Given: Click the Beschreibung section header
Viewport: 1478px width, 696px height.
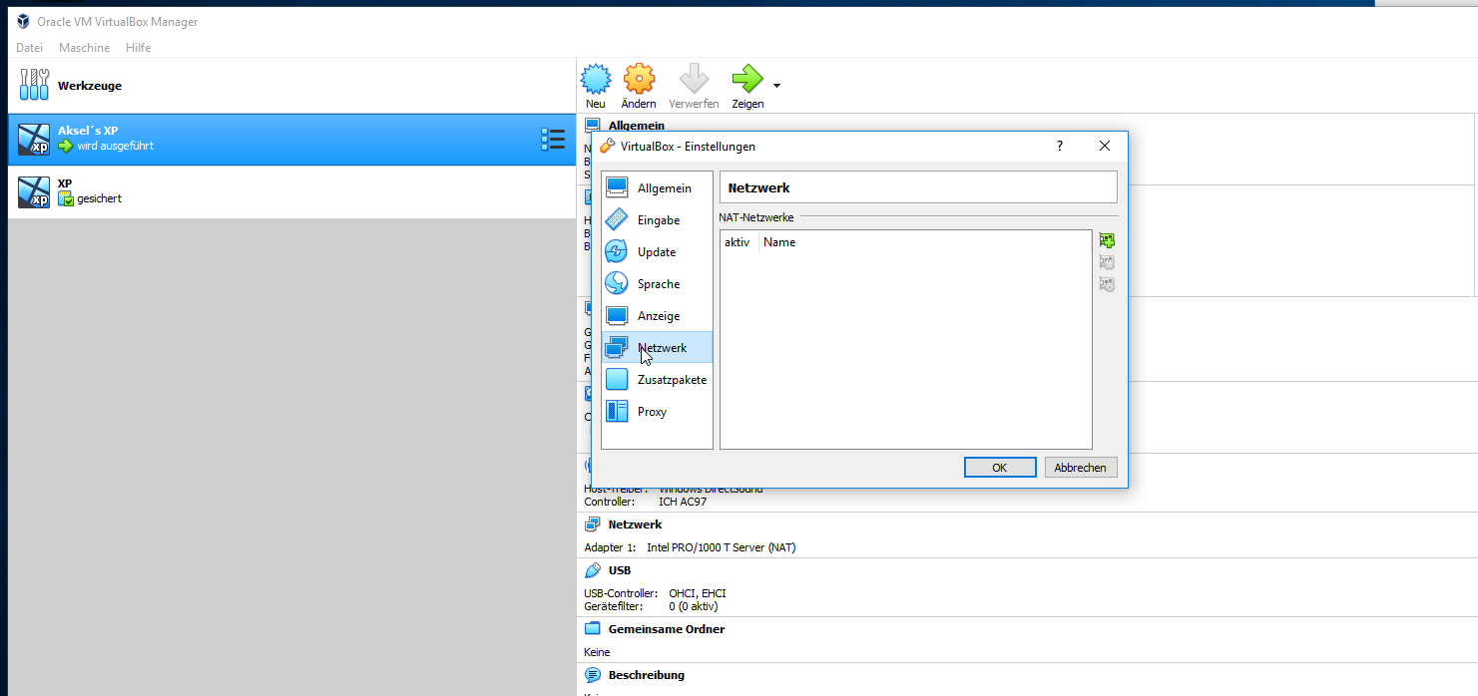Looking at the screenshot, I should [647, 675].
